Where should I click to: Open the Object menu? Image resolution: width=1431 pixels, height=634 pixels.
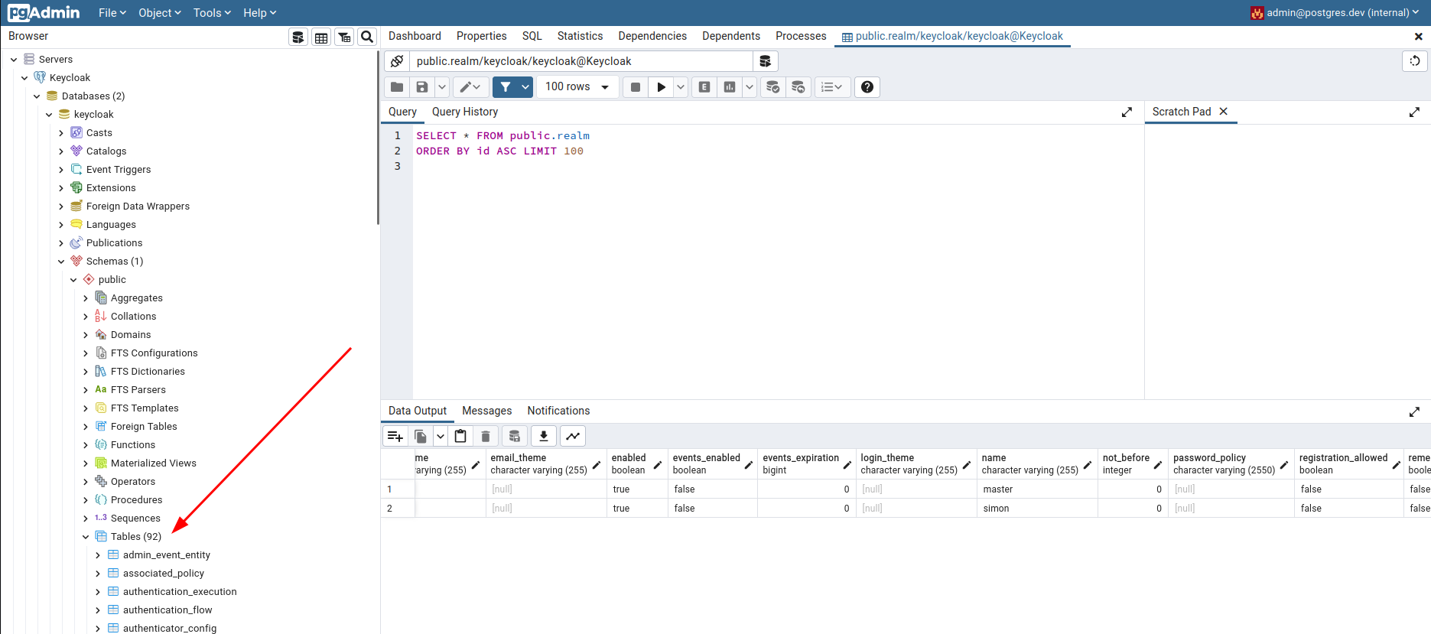tap(160, 13)
